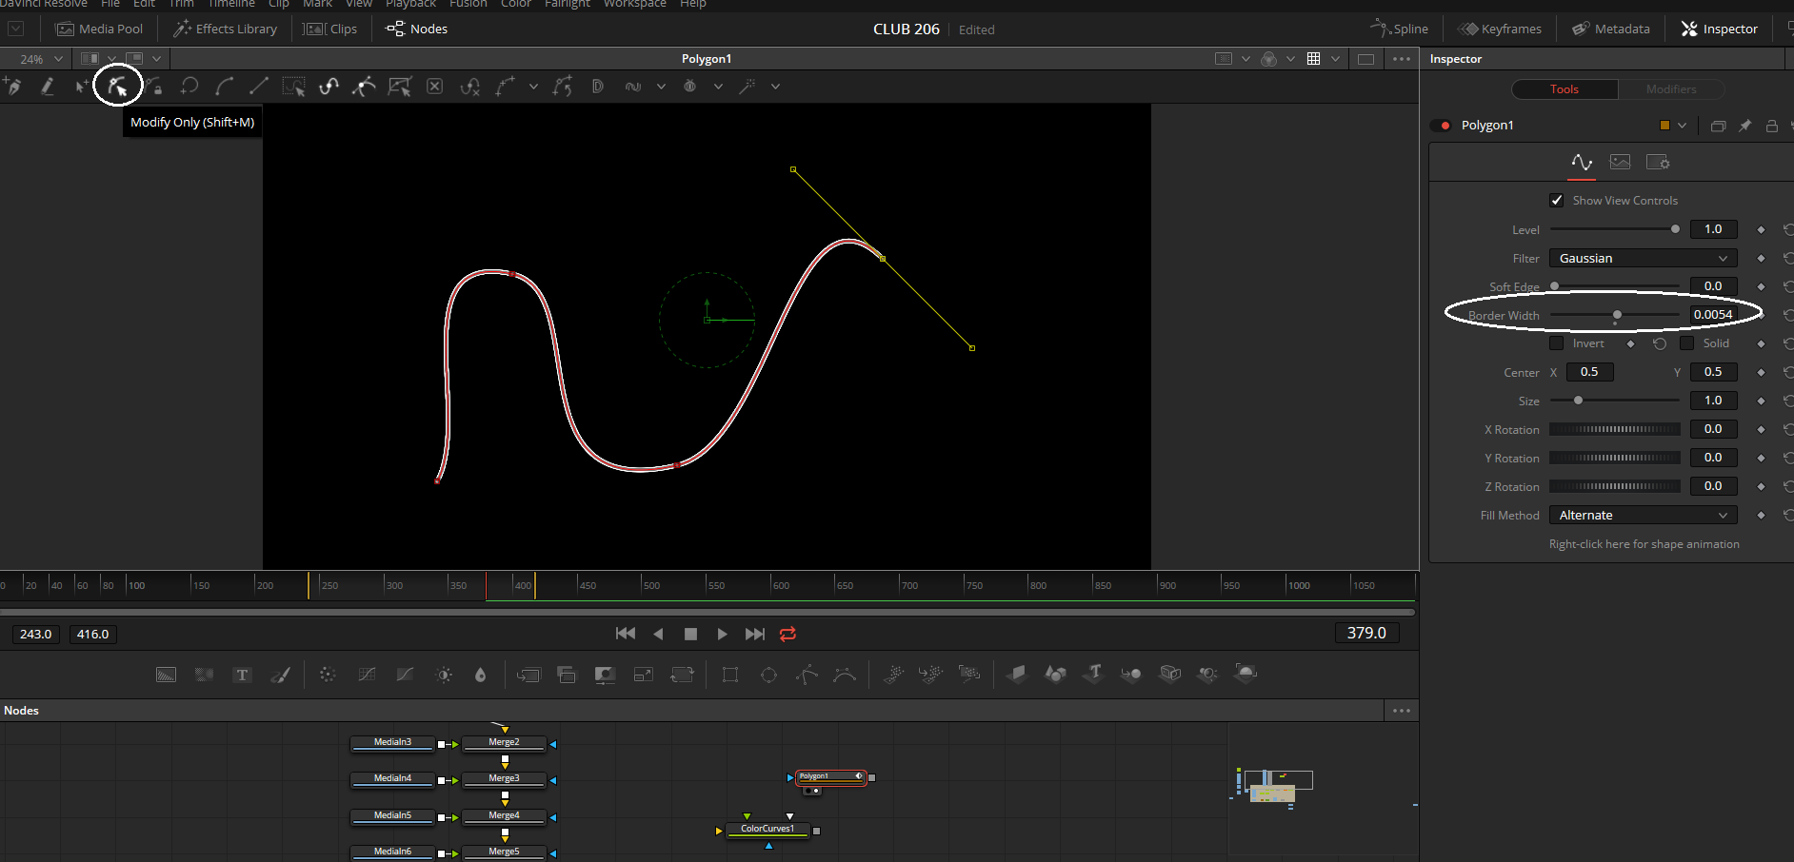1794x862 pixels.
Task: Click the Play forward button
Action: pyautogui.click(x=722, y=634)
